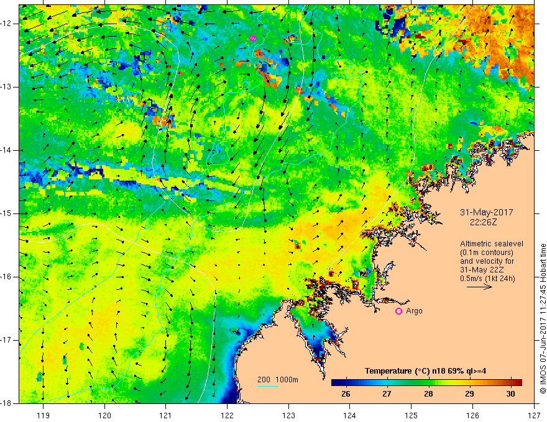Screen dimensions: 547x422
Task: Click the 'Temperature (°C) n18 69% ql>=4' title
Action: pyautogui.click(x=425, y=371)
